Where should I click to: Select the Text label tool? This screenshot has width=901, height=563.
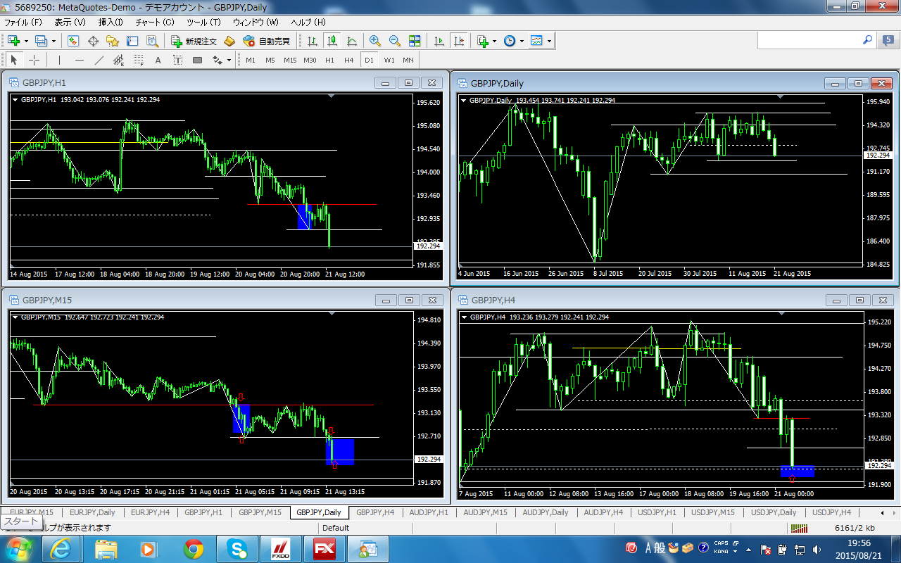coord(158,61)
